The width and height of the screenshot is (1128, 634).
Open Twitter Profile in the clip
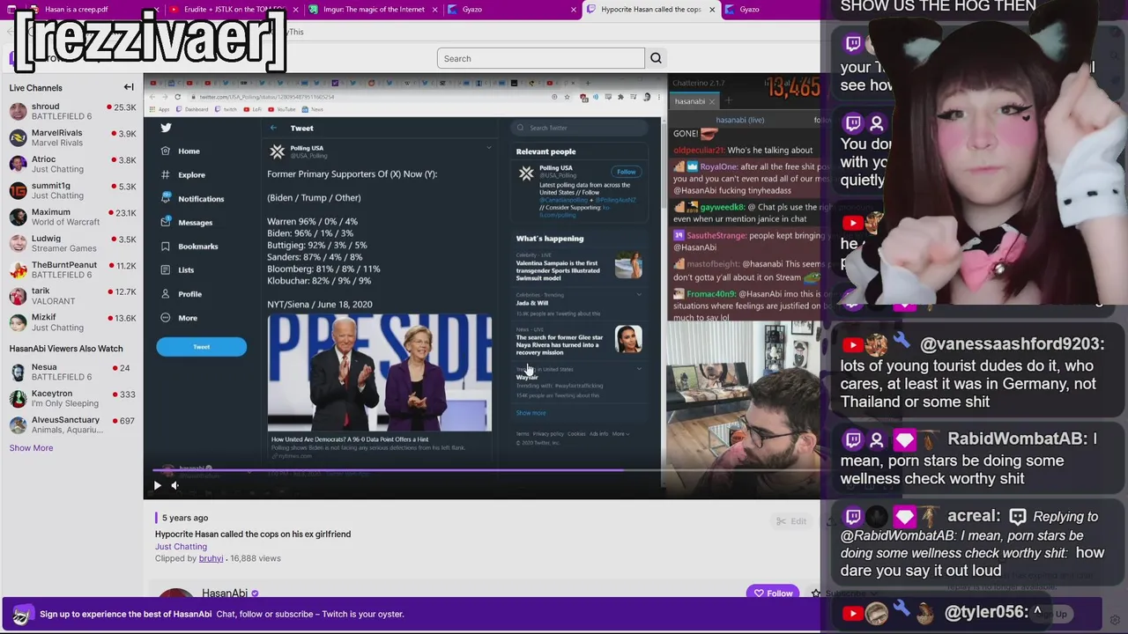[x=182, y=293]
